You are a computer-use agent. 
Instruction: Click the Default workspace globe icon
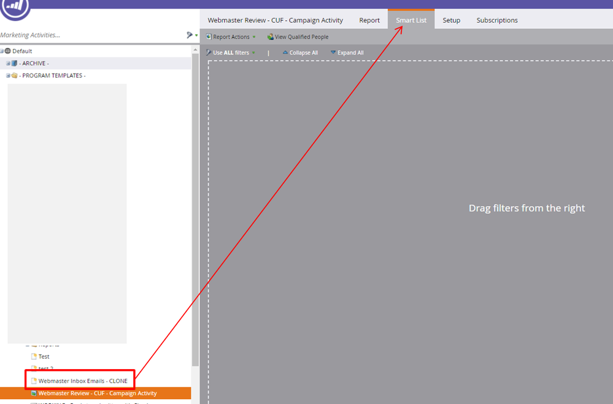pyautogui.click(x=8, y=51)
